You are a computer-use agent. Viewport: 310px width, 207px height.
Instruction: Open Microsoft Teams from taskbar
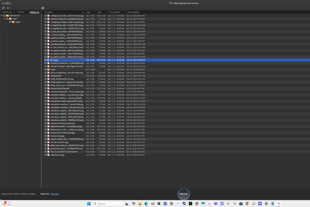click(216, 204)
